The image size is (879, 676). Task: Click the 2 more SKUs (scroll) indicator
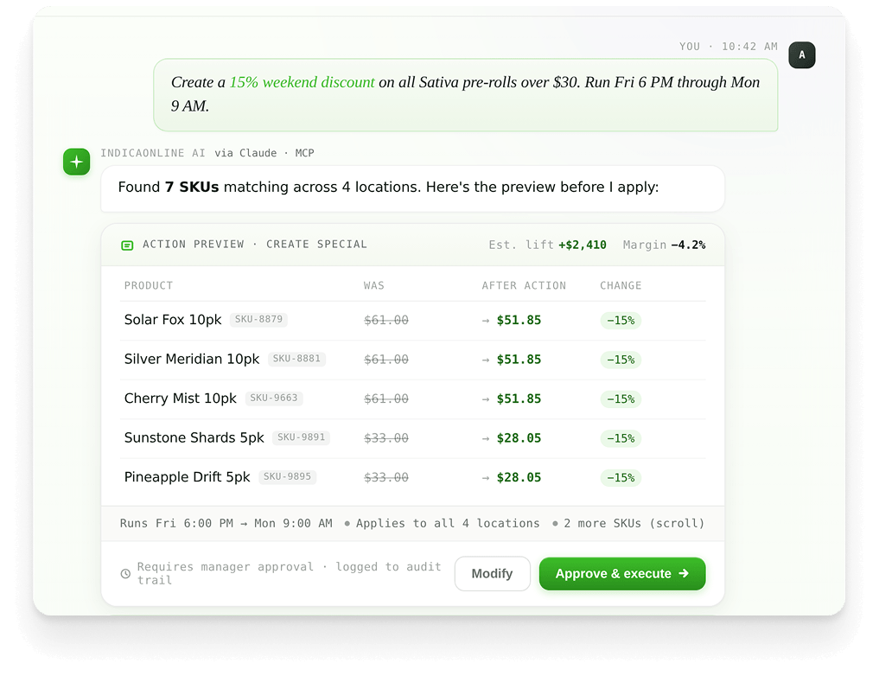click(634, 523)
